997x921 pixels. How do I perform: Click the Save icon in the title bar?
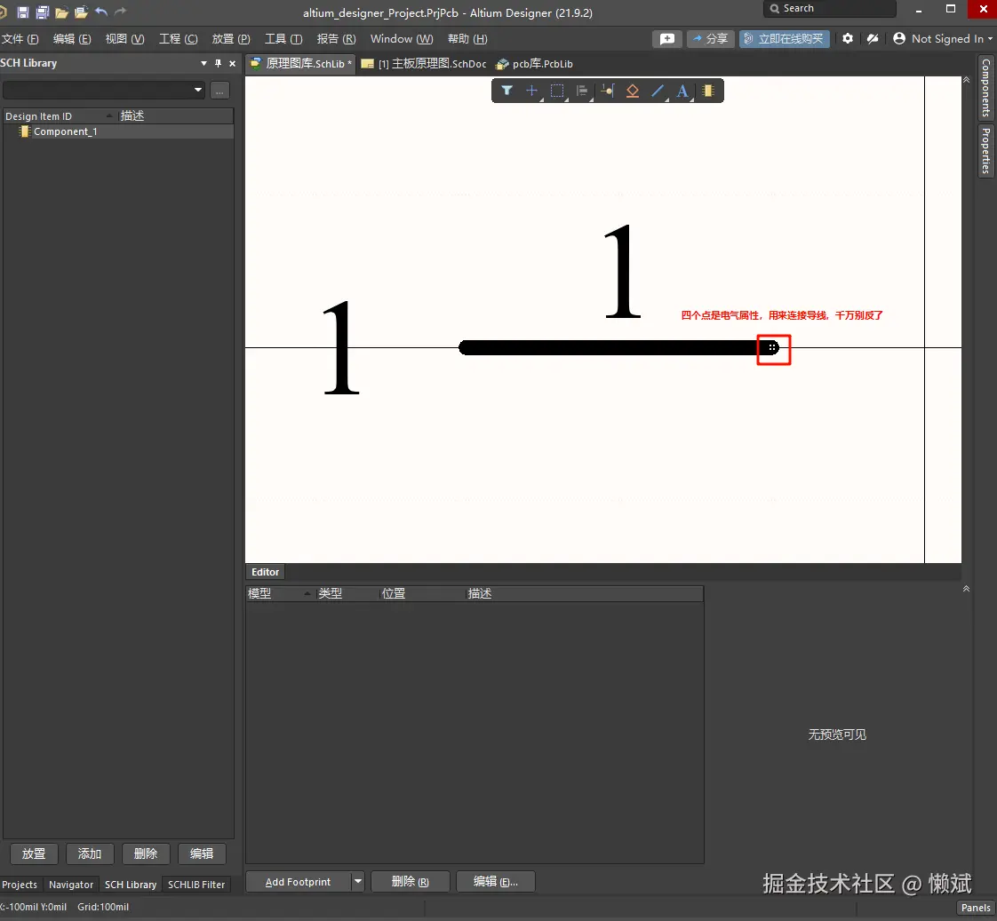(x=23, y=12)
